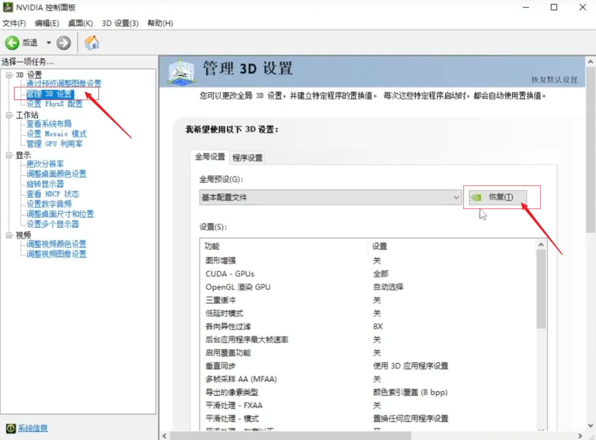Click the settings list scrollbar thumb
596x440 pixels.
pos(541,290)
